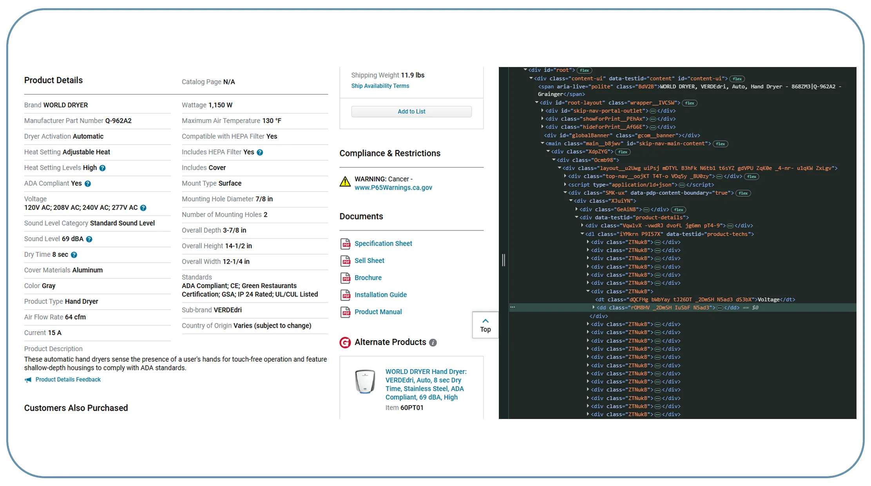
Task: Collapse the product-details data-testid div
Action: coord(577,217)
